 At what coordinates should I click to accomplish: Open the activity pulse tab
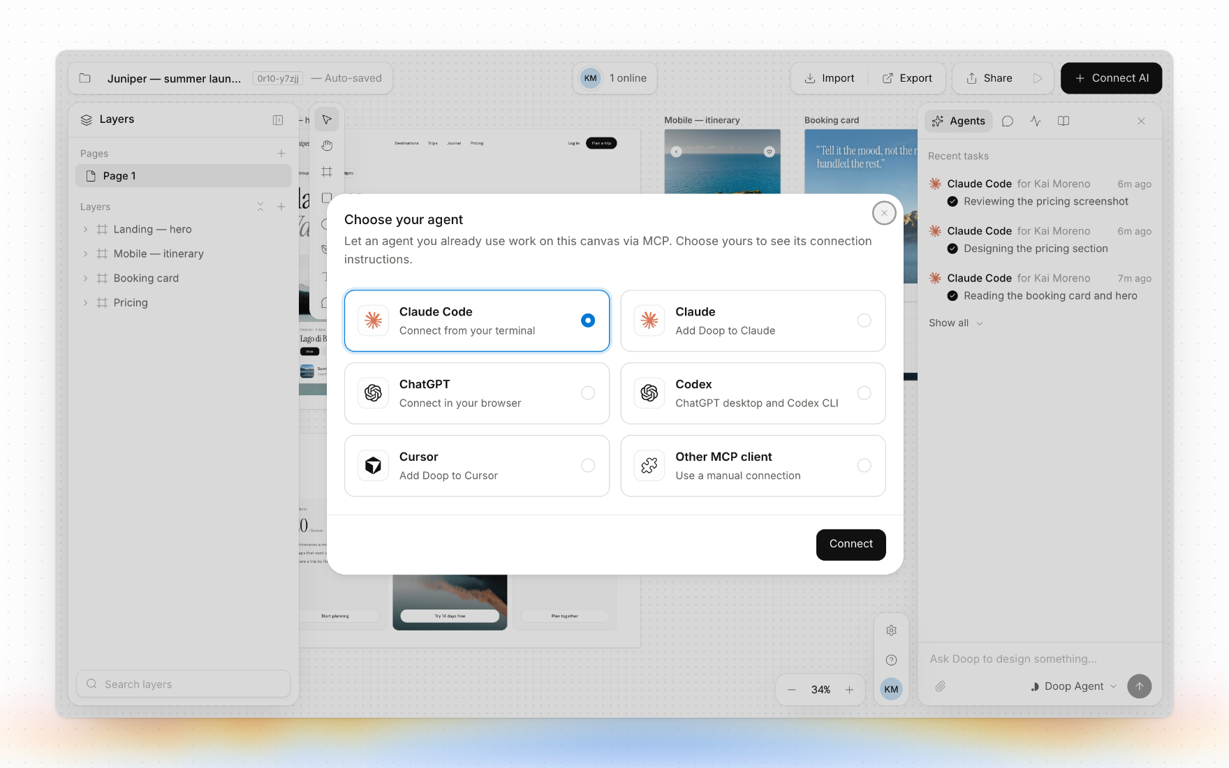tap(1036, 121)
